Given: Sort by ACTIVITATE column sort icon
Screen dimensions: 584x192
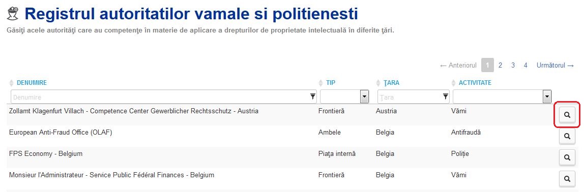Looking at the screenshot, I should [453, 83].
